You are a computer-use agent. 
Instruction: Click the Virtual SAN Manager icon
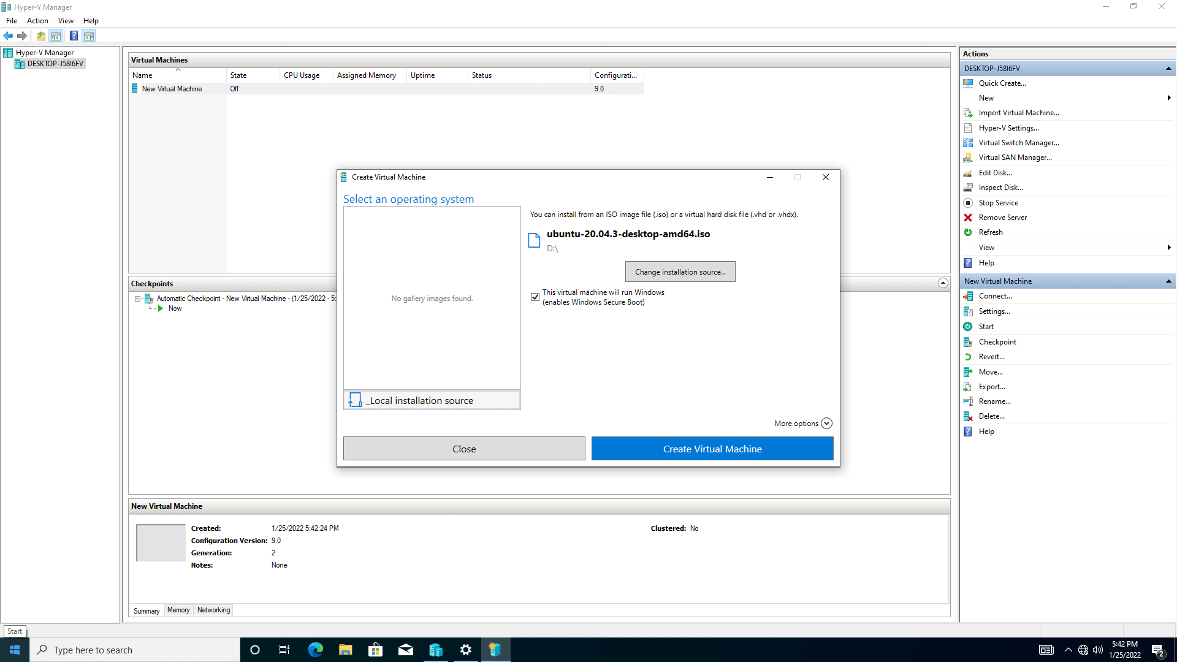969,158
